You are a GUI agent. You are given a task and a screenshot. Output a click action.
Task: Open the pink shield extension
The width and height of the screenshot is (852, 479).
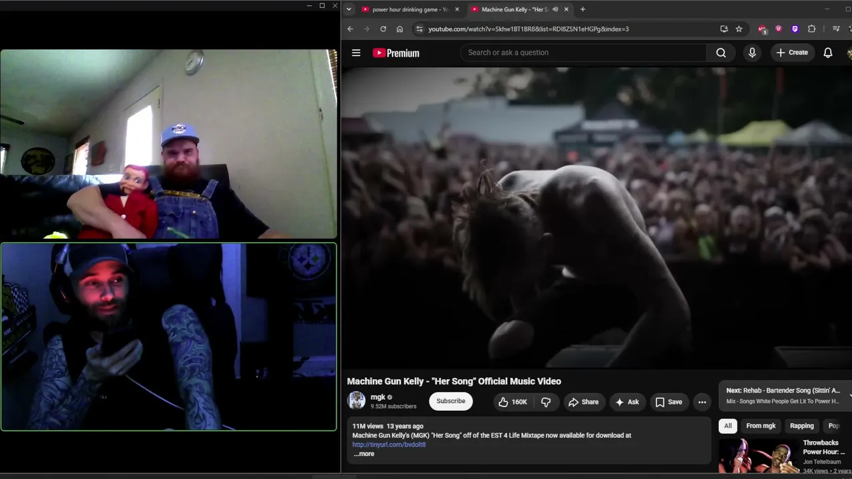(x=778, y=29)
